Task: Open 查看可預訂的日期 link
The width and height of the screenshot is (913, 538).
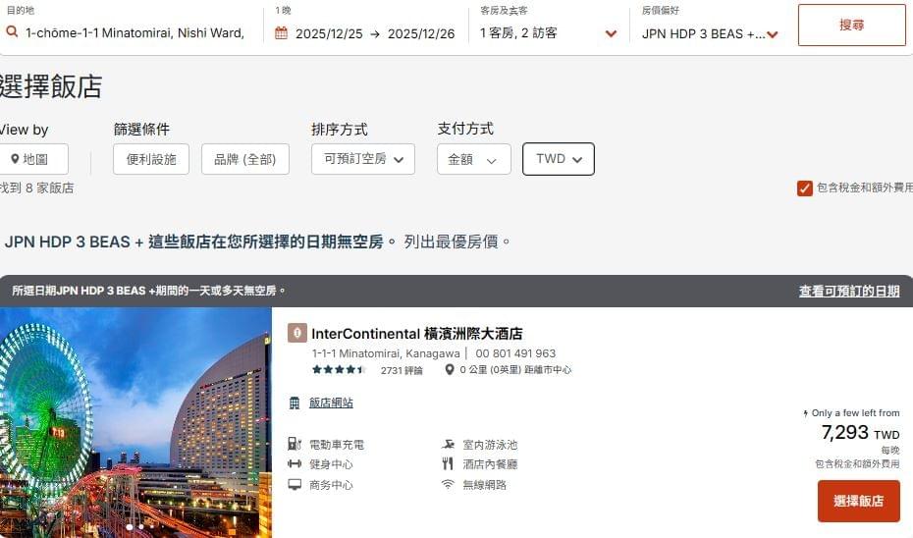Action: click(x=849, y=291)
